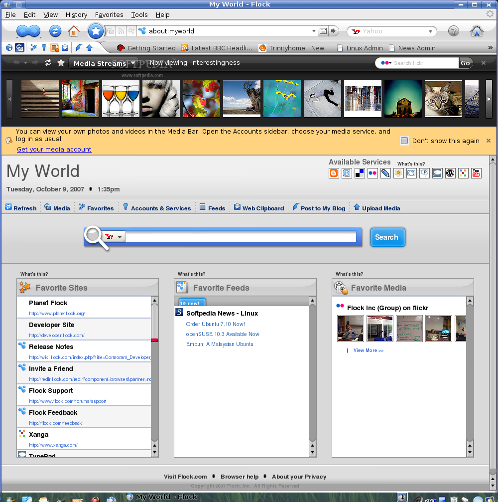Open the Feeds sidebar toolbar icon
This screenshot has width=498, height=502.
(x=55, y=48)
